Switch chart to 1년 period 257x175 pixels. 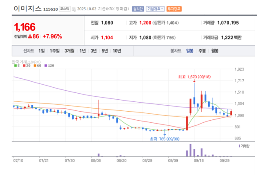point(83,50)
